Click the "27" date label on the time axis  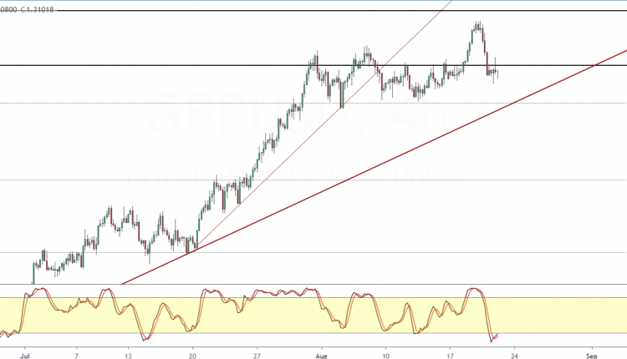tap(257, 356)
